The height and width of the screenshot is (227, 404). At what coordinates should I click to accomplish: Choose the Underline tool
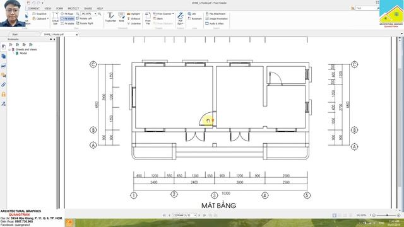pyautogui.click(x=134, y=23)
